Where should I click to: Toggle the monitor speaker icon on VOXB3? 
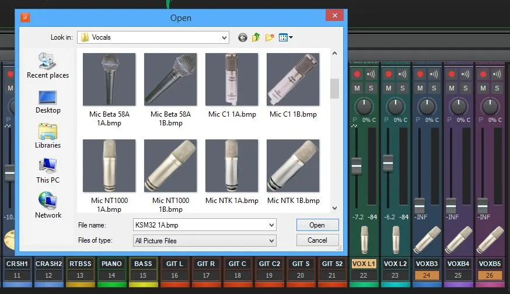434,75
